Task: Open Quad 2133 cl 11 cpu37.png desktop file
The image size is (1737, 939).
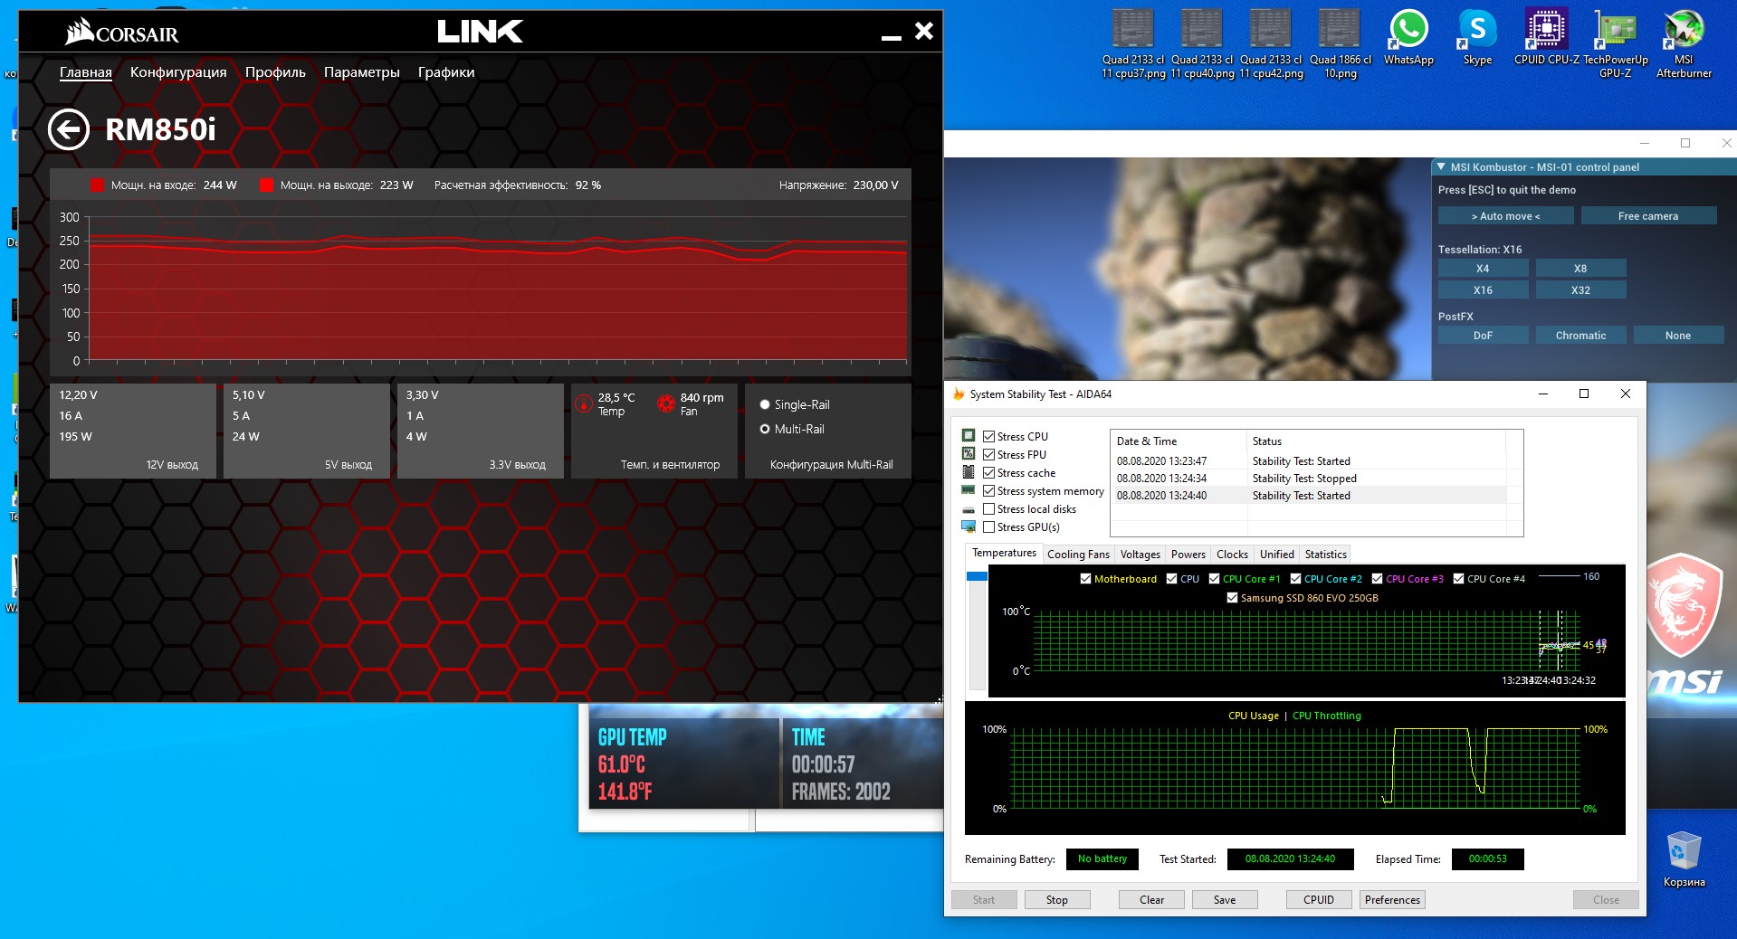Action: coord(1133,44)
